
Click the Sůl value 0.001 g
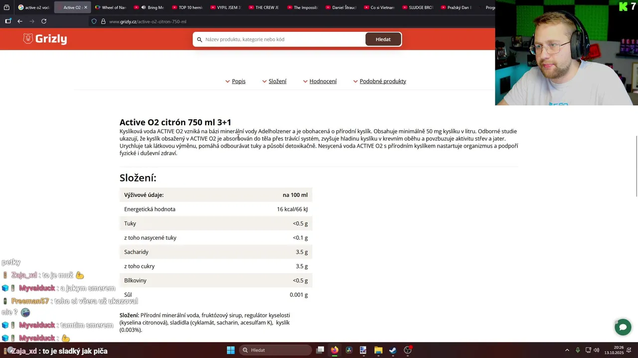pos(299,295)
